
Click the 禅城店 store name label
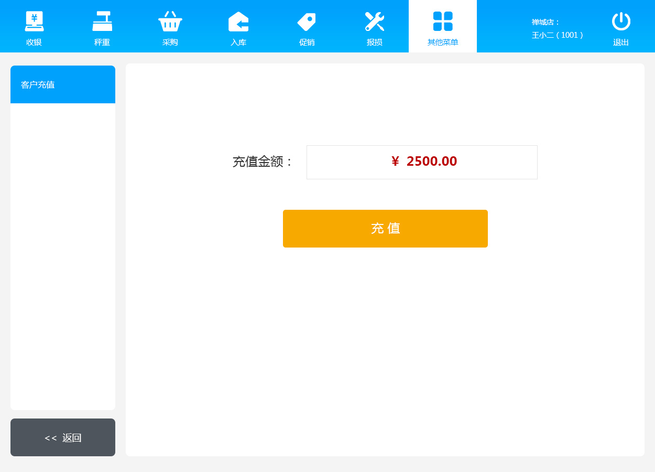coord(545,22)
